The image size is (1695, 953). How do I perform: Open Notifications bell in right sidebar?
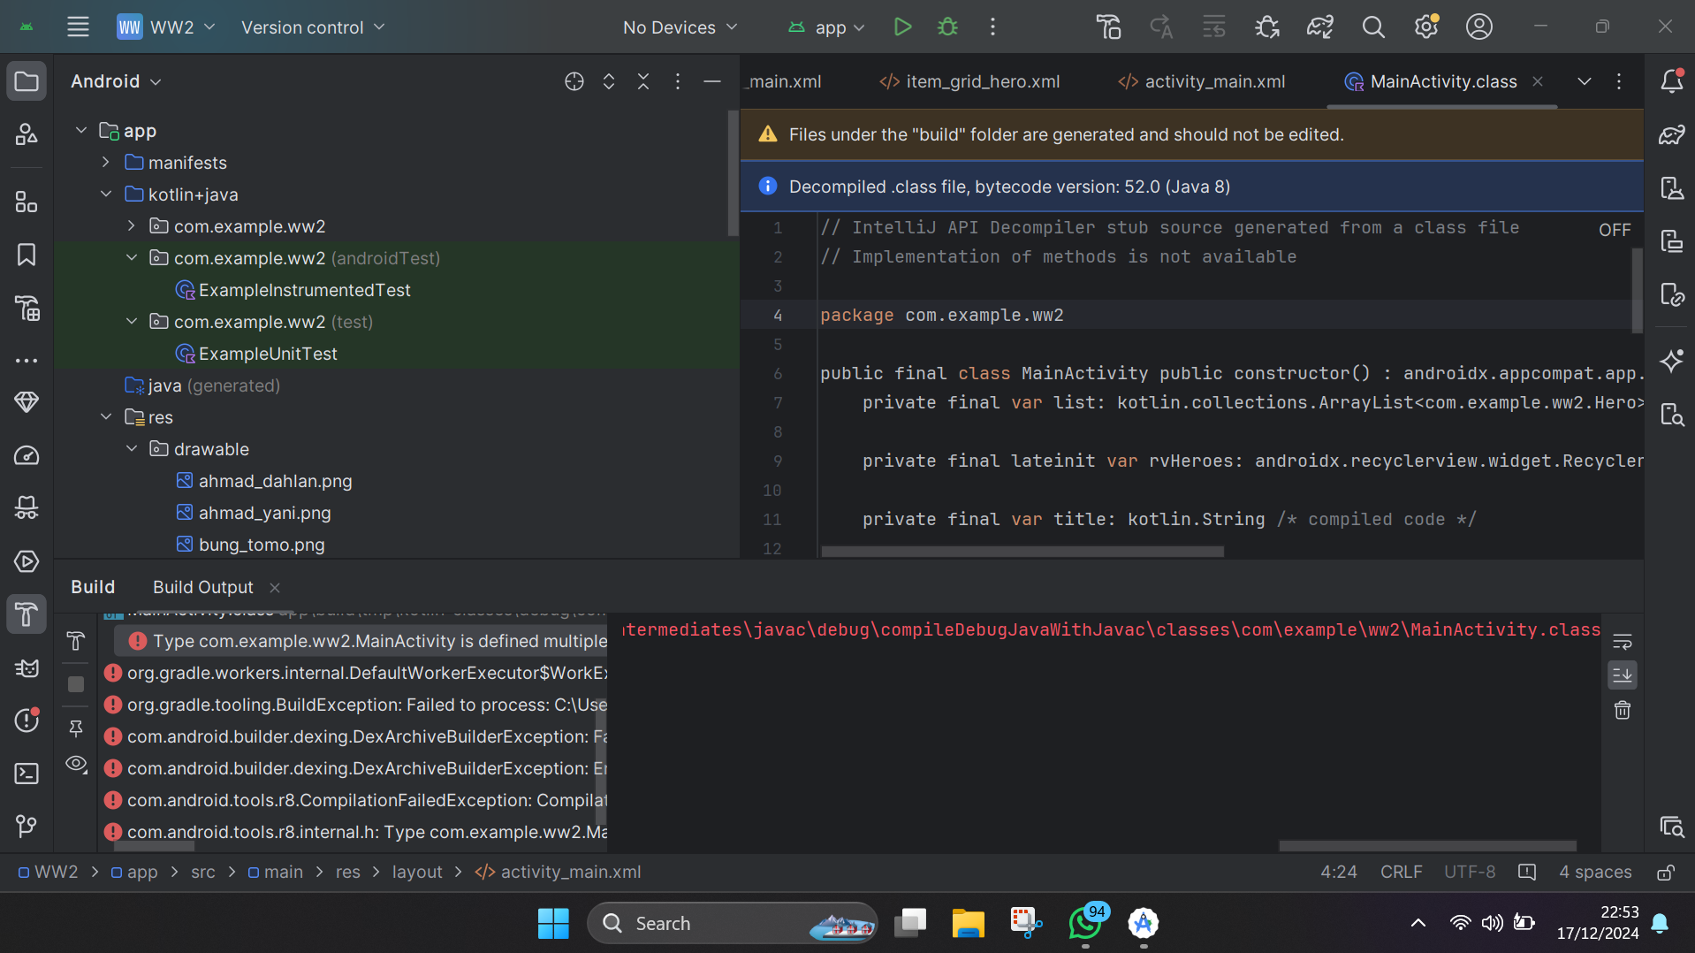point(1671,81)
